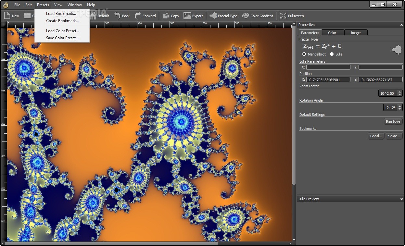
Task: Click the Export image icon
Action: point(187,16)
